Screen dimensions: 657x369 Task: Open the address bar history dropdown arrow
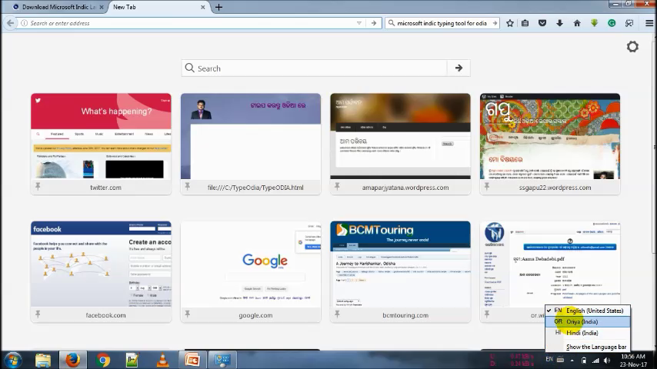tap(359, 23)
